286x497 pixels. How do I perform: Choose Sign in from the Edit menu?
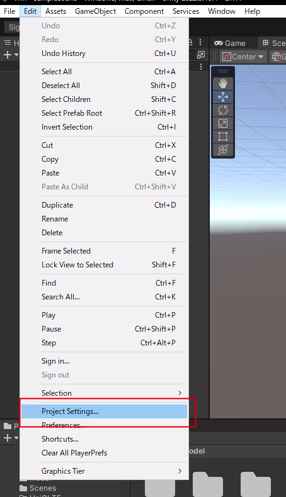point(104,361)
